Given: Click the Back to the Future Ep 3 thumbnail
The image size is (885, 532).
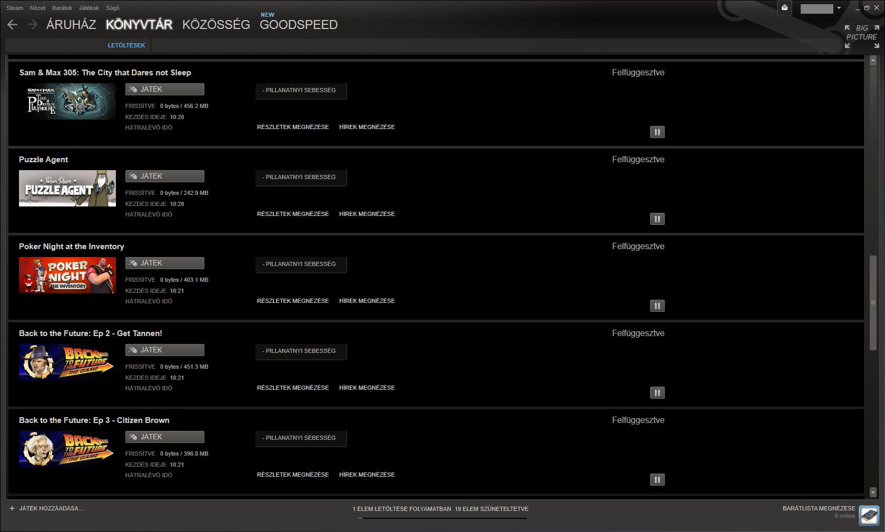Looking at the screenshot, I should (x=67, y=449).
